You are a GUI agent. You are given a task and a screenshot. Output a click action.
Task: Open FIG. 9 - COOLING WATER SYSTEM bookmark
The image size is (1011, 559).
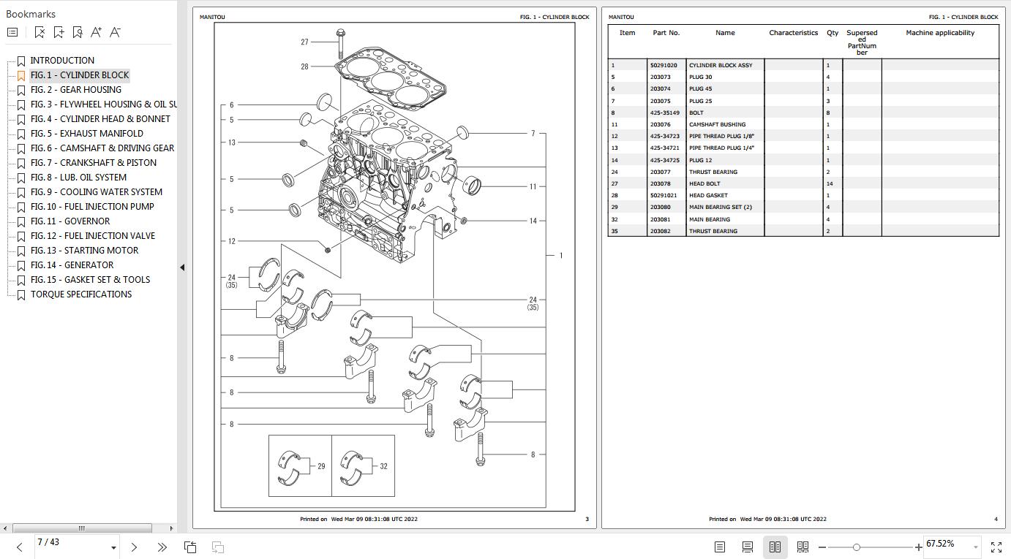(97, 192)
